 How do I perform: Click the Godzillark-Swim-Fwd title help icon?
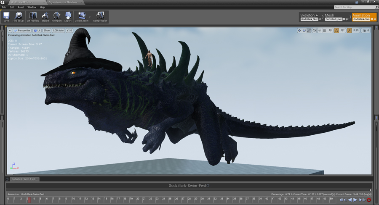pos(208,186)
